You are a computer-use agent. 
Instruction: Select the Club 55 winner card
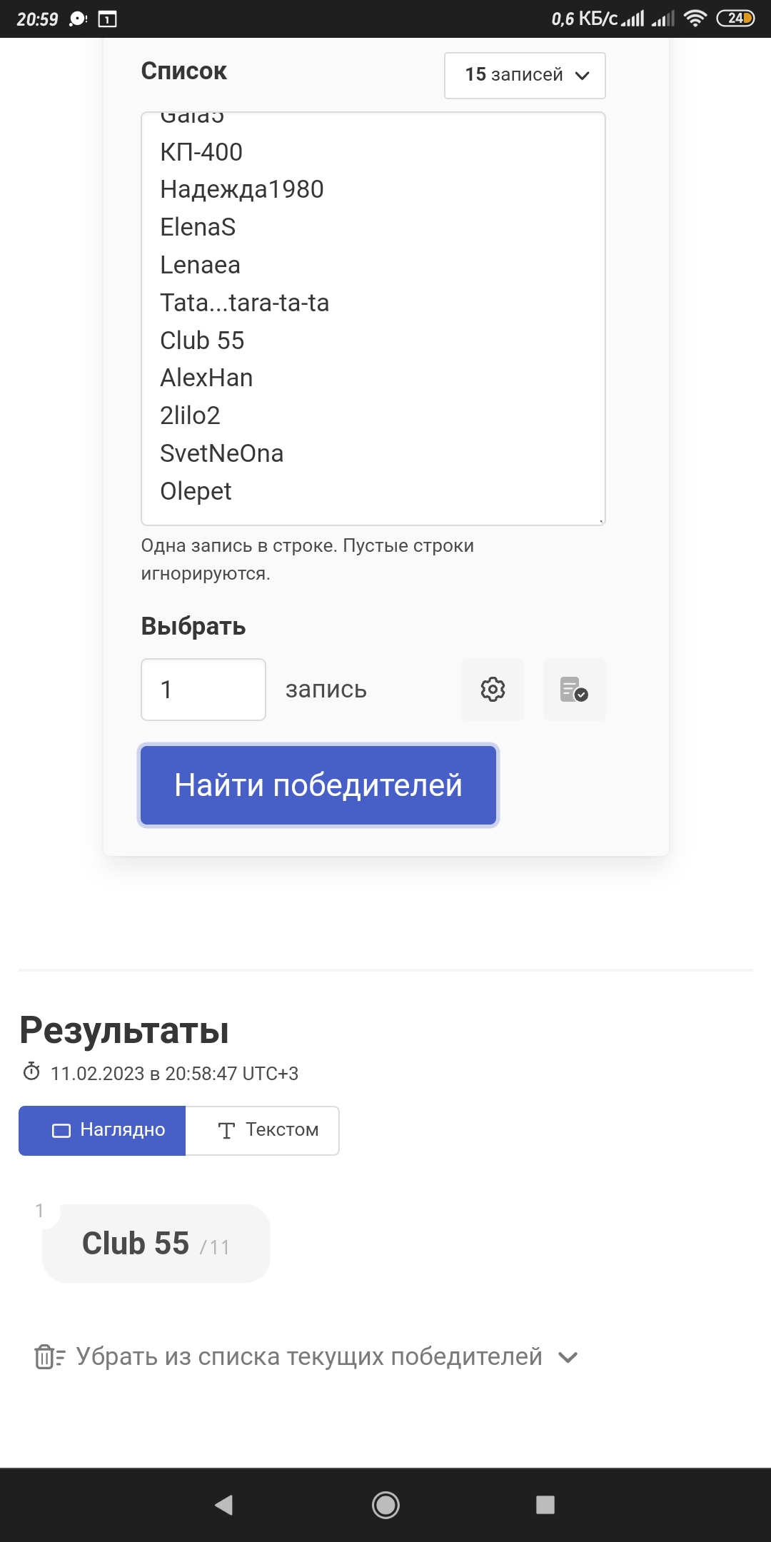coord(156,1244)
